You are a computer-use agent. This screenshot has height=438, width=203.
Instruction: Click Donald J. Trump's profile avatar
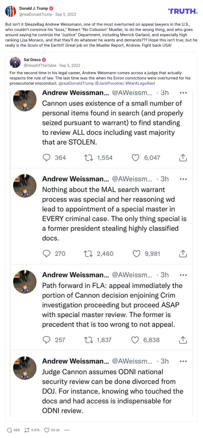[11, 11]
